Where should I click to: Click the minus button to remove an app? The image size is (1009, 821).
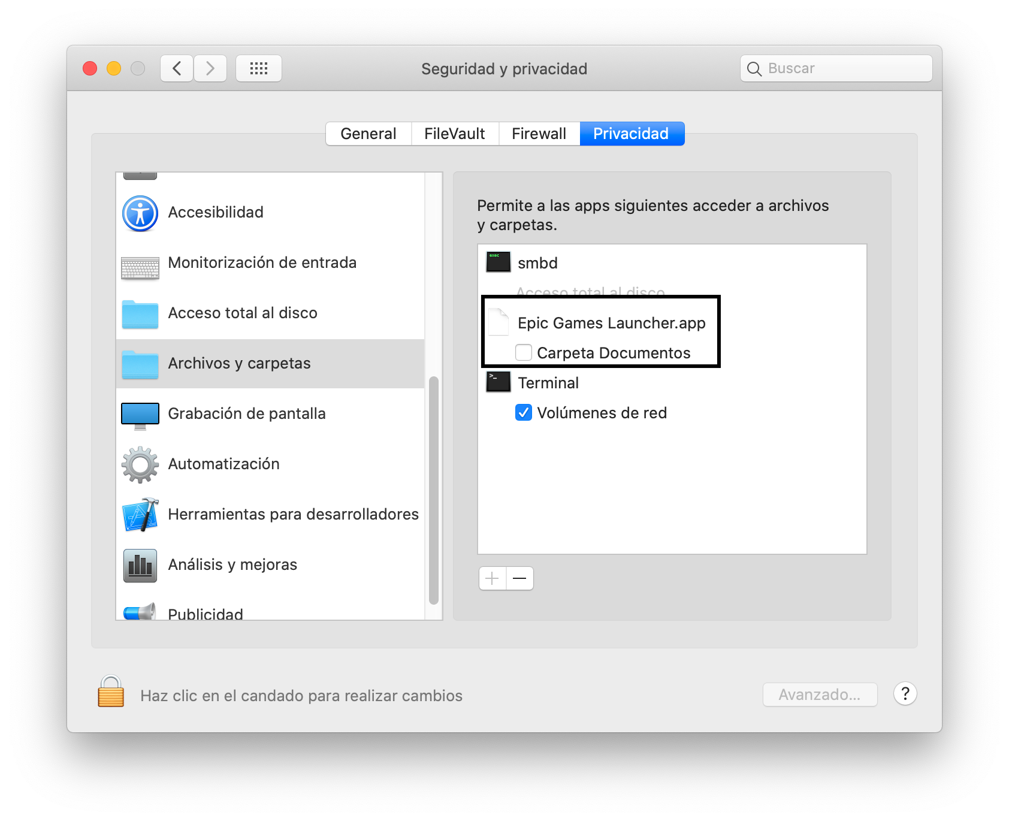520,578
